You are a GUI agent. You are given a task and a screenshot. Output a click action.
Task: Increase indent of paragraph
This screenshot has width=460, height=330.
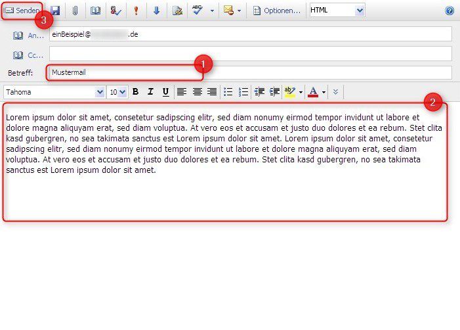coord(274,91)
